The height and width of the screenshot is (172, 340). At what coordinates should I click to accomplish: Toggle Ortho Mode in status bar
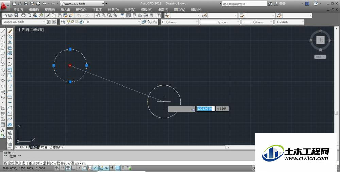tap(73, 168)
